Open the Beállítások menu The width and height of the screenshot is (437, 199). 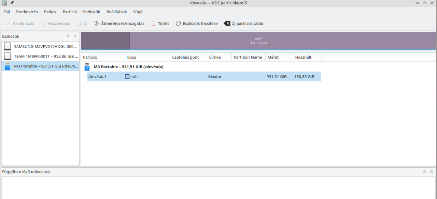click(x=116, y=12)
